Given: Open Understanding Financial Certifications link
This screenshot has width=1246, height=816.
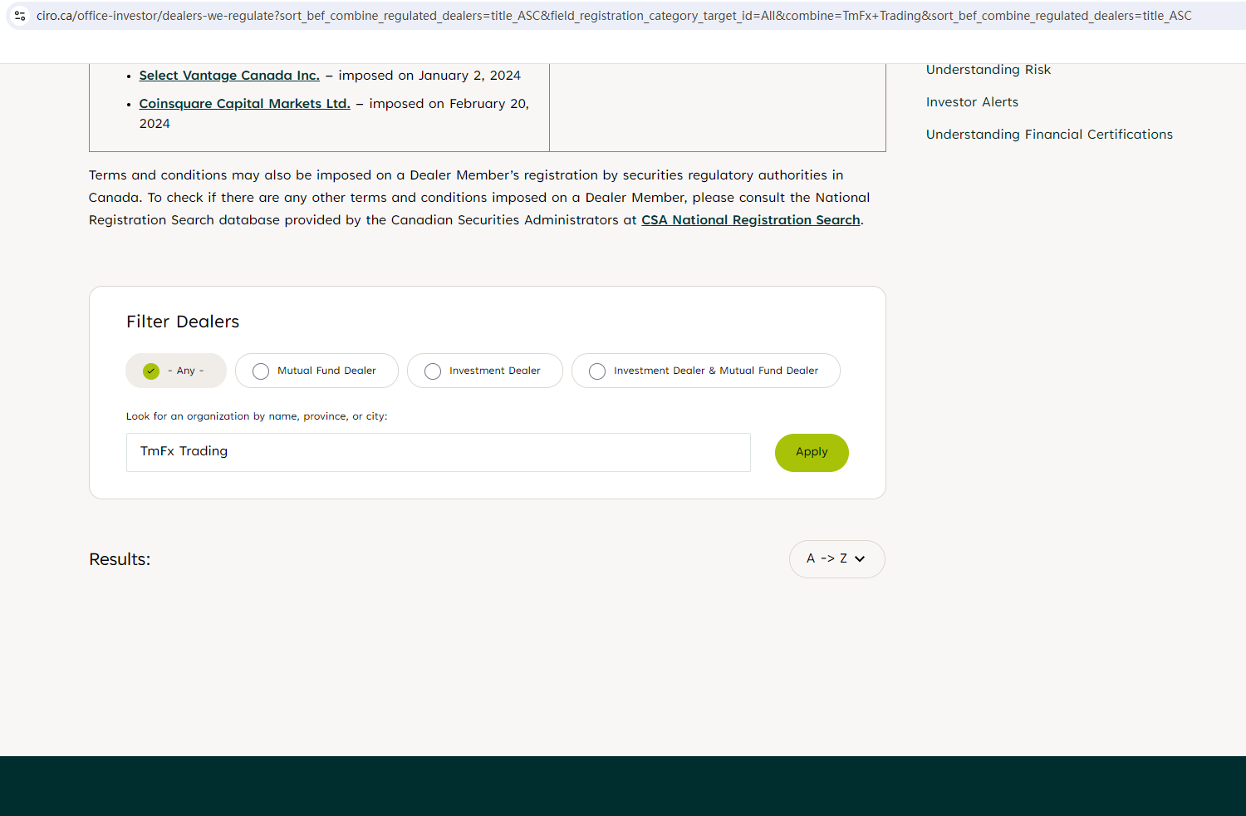Looking at the screenshot, I should (x=1049, y=135).
